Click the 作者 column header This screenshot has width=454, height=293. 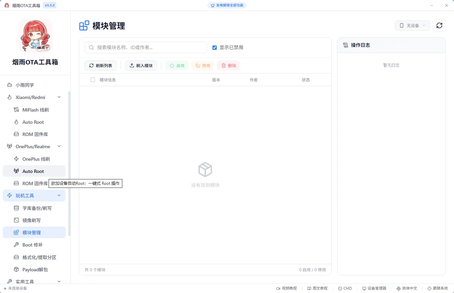(x=254, y=80)
